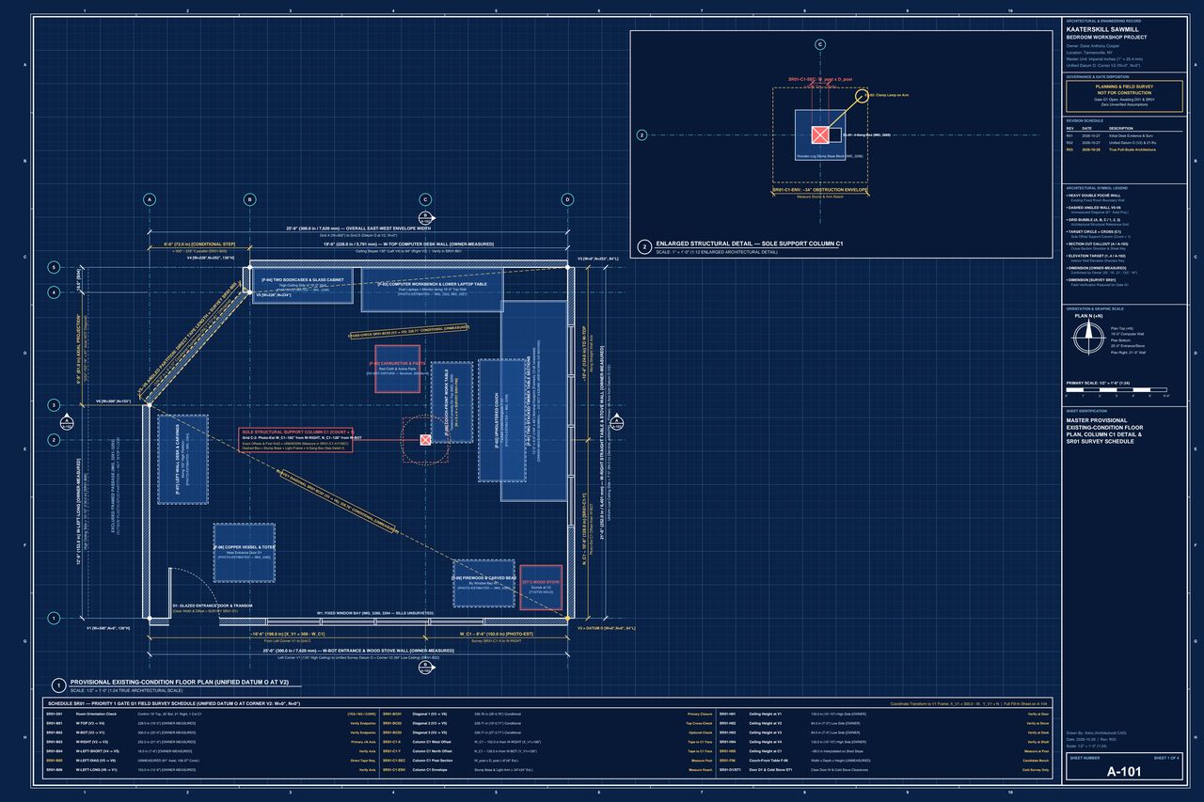
Task: Click view number 1 title bubble
Action: coord(58,684)
